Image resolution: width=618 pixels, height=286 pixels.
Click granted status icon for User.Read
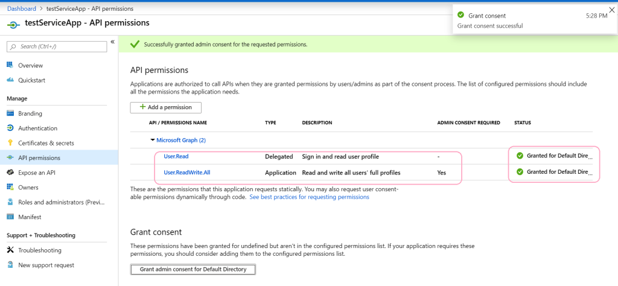pyautogui.click(x=520, y=156)
